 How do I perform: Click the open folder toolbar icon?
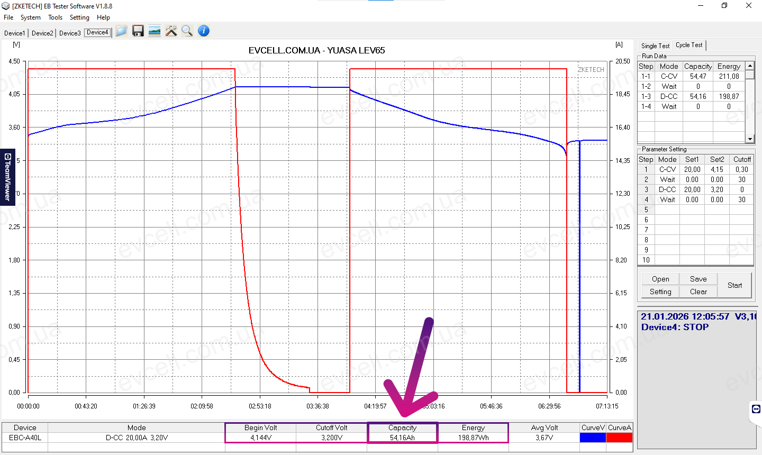point(121,31)
